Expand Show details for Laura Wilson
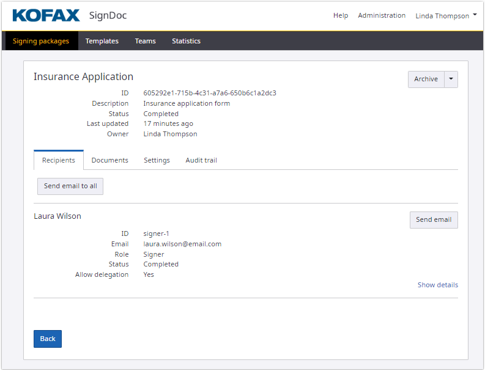485x371 pixels. point(437,285)
